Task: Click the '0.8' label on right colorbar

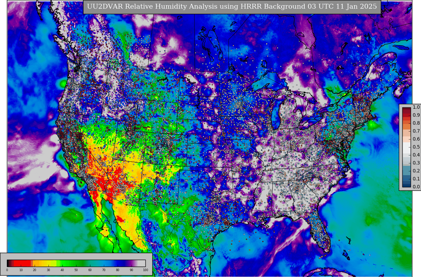Action: pos(416,123)
